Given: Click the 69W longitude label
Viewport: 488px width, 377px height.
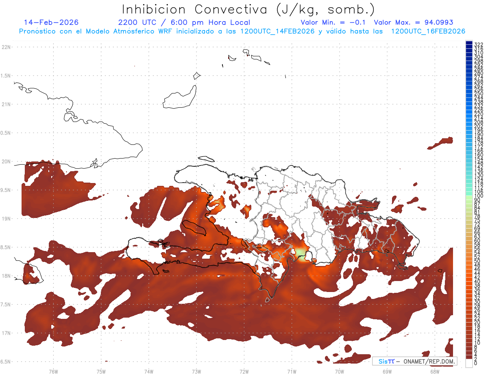Looking at the screenshot, I should tap(387, 372).
